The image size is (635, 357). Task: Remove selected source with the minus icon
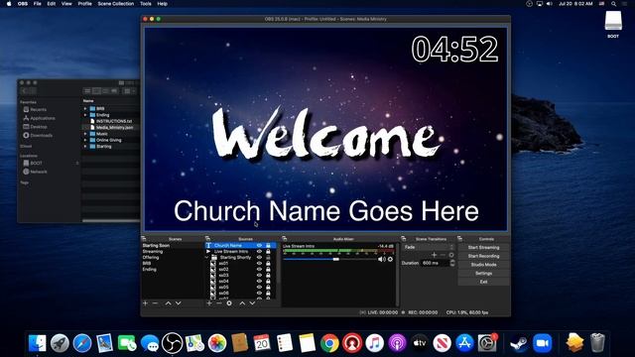[x=219, y=303]
